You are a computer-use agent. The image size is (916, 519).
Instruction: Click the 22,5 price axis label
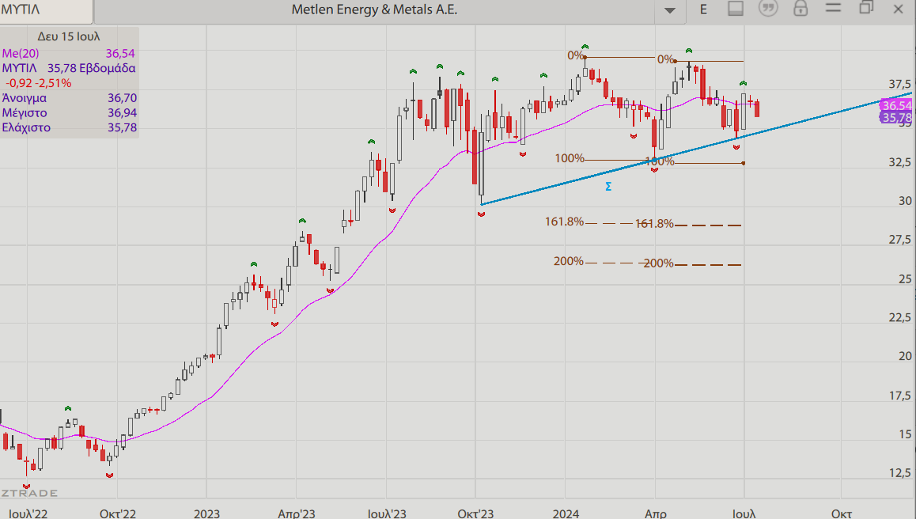coord(899,317)
